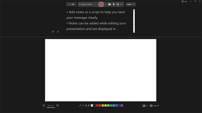Screen dimensions: 202x113
Task: Select the pen tool
Action: [x=85, y=106]
